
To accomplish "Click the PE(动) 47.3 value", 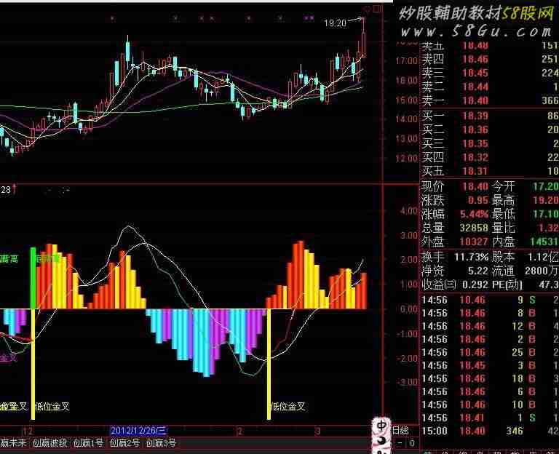I will [x=550, y=284].
